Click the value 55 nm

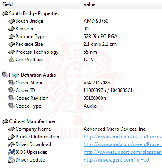(x=90, y=52)
